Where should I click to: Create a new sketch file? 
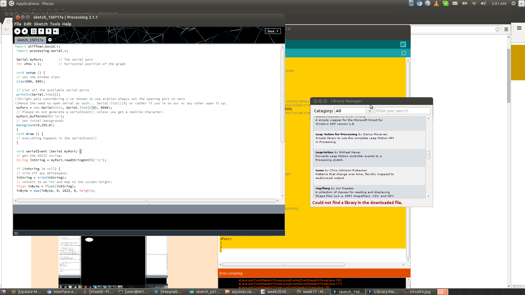pos(34,31)
